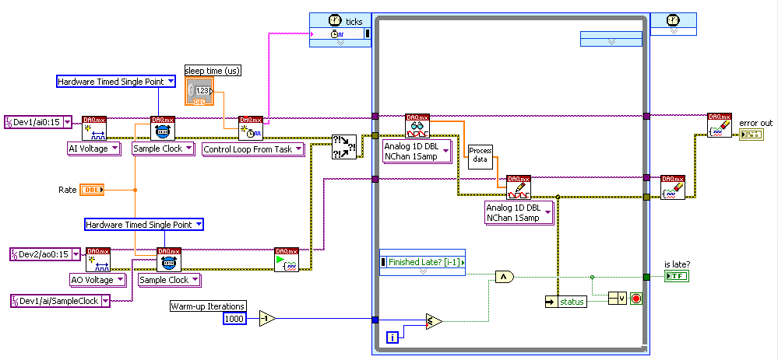Select the DAQmx Write node inside loop

518,187
